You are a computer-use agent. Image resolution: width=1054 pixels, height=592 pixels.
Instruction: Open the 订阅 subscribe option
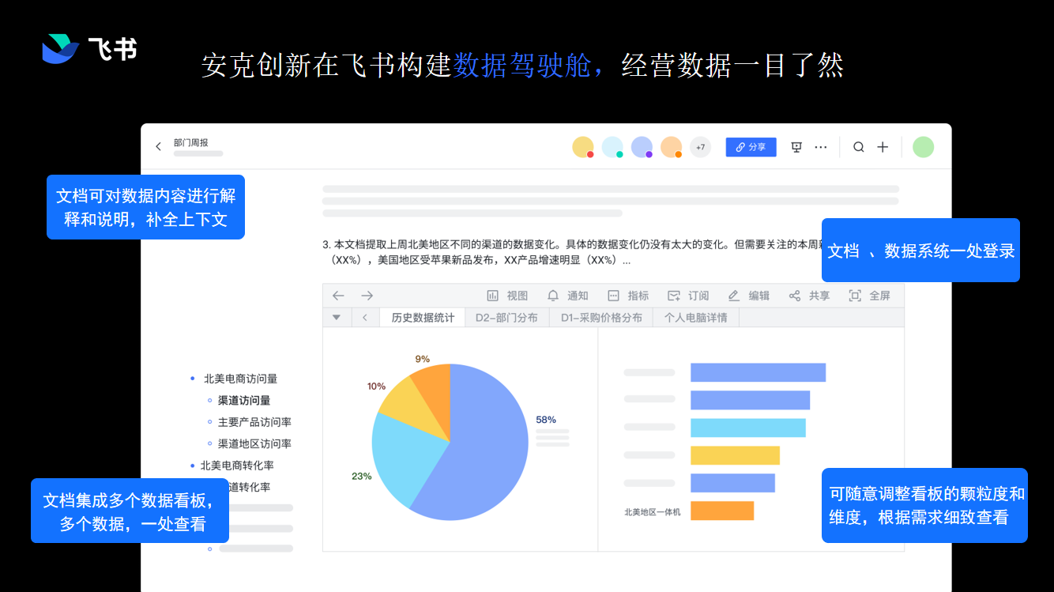tap(674, 296)
